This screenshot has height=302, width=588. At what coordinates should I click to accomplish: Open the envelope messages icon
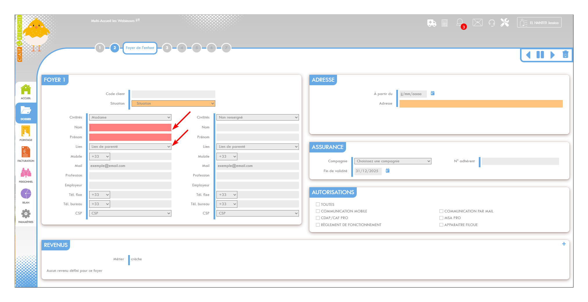[x=477, y=23]
